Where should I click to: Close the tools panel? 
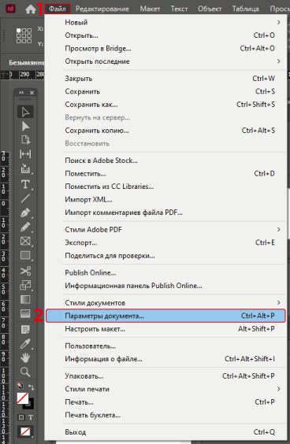tap(32, 93)
